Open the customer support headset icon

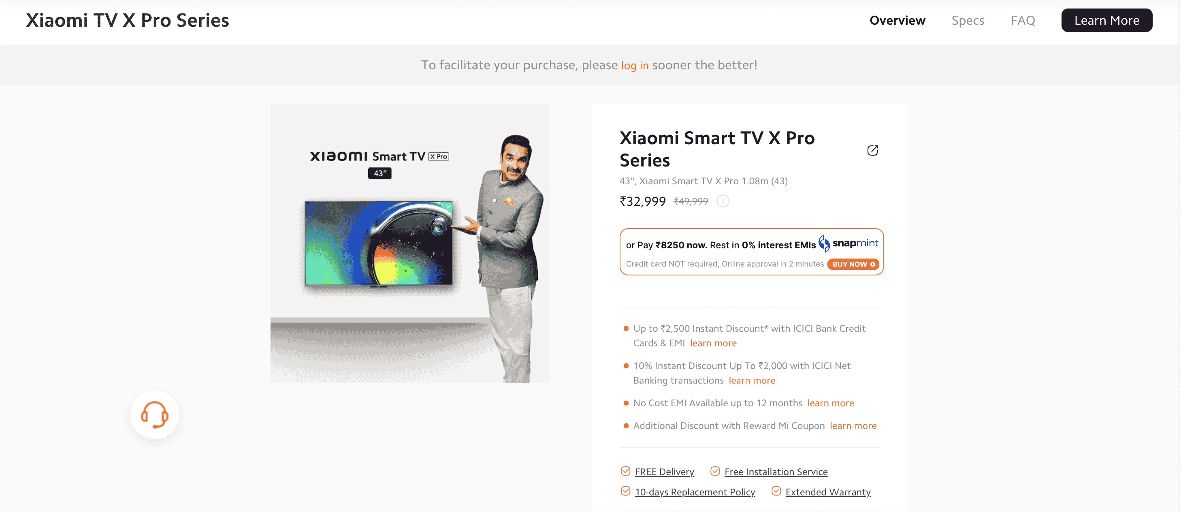pyautogui.click(x=154, y=414)
